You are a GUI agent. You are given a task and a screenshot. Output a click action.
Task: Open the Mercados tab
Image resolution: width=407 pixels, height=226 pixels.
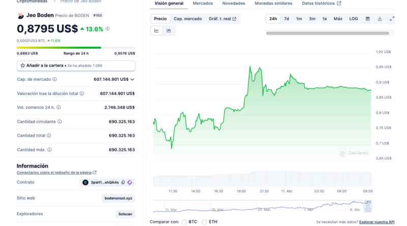pos(203,4)
